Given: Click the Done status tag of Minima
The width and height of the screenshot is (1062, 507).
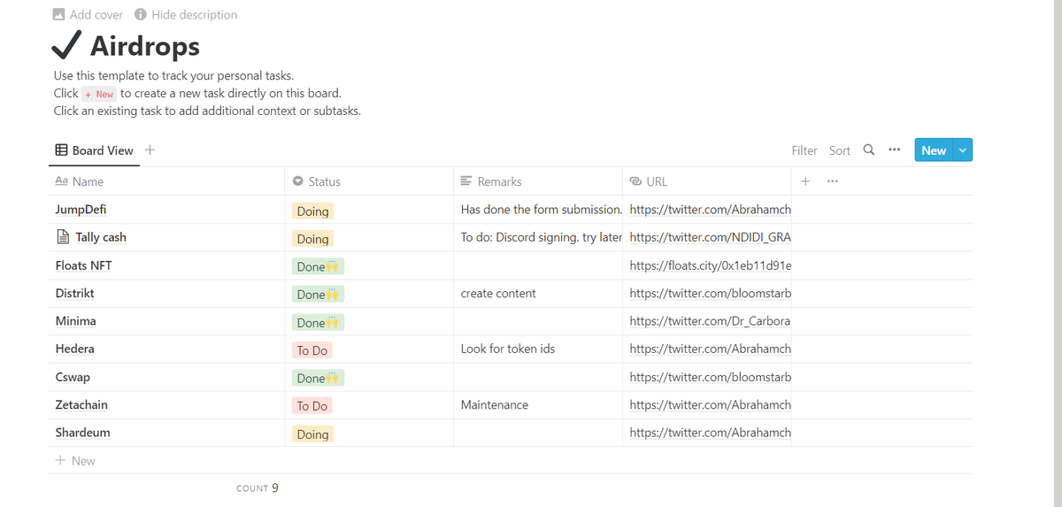Looking at the screenshot, I should pos(318,322).
